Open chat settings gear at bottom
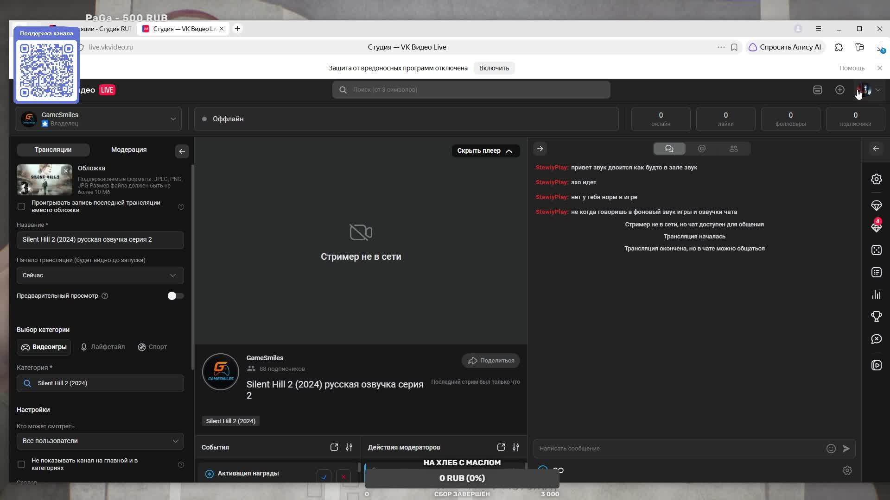 coord(847,470)
